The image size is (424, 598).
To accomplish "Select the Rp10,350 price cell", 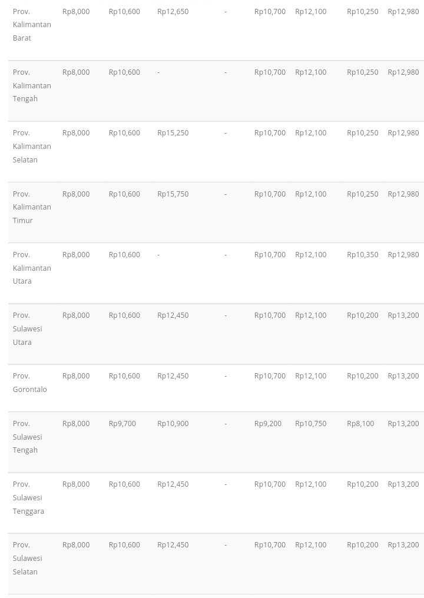I will coord(362,255).
